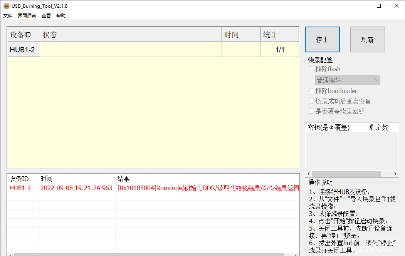405x256 pixels.
Task: Minimize the USB Burning Tool window
Action: tap(361, 6)
